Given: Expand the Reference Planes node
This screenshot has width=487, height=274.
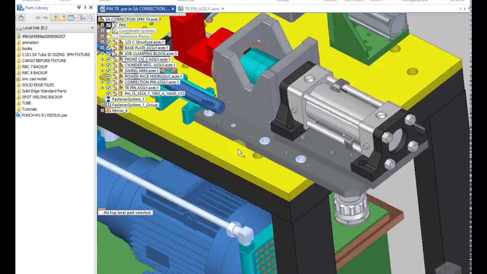Looking at the screenshot, I should (x=102, y=37).
